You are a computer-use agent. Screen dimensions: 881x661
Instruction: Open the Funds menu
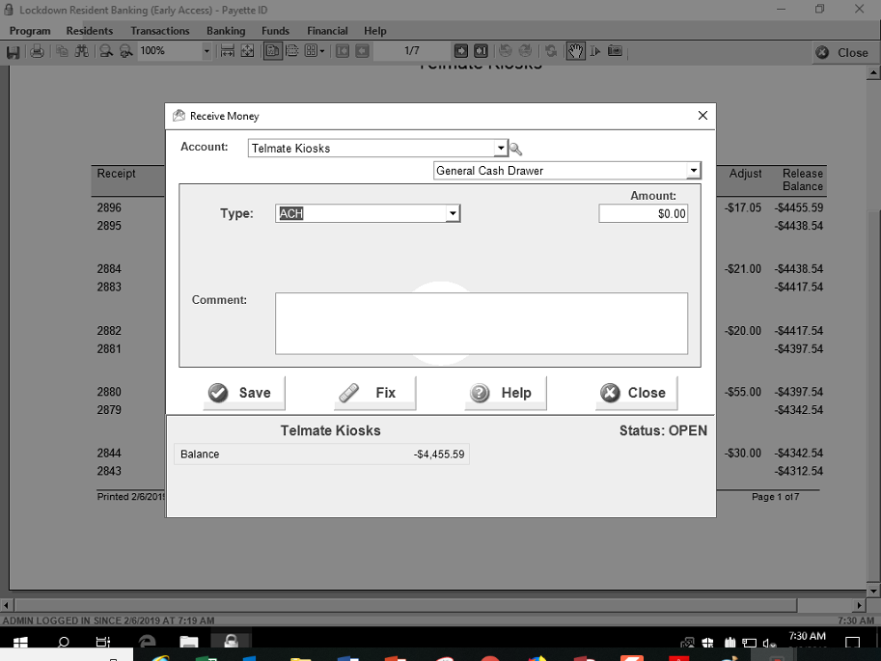[x=275, y=31]
